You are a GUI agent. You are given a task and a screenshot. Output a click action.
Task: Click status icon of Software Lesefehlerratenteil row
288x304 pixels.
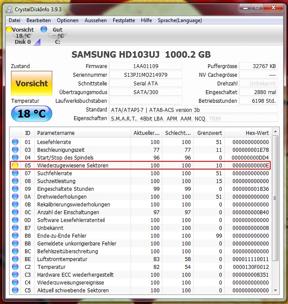click(x=15, y=220)
